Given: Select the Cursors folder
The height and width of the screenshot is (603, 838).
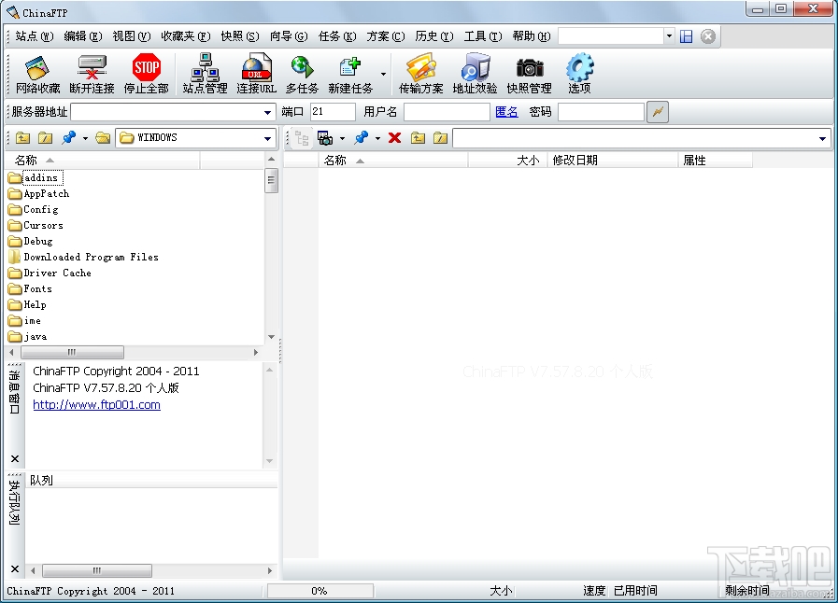Looking at the screenshot, I should tap(36, 225).
